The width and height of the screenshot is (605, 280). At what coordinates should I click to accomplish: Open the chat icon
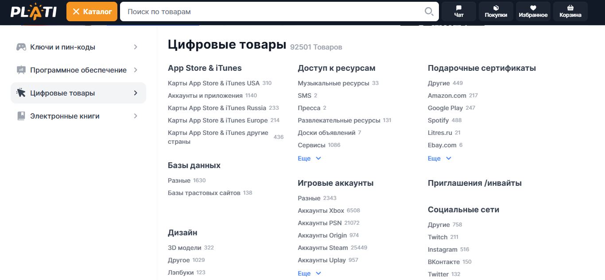tap(459, 8)
